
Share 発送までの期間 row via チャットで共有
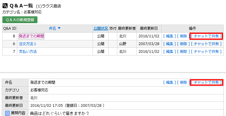[206, 36]
